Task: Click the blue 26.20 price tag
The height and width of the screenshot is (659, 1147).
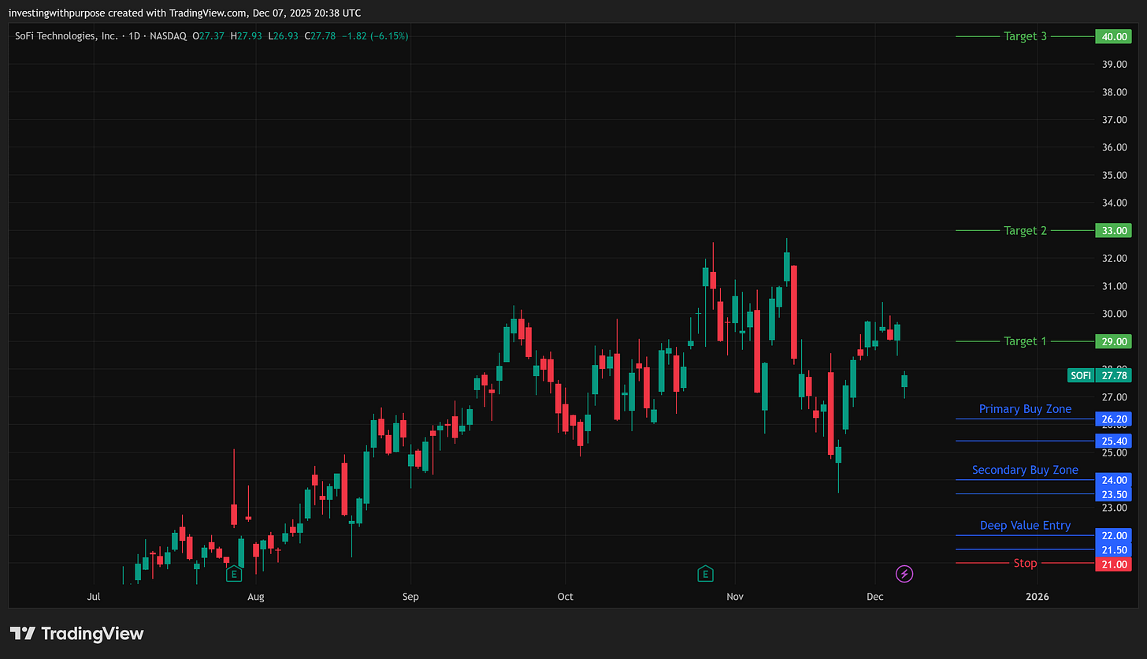Action: click(x=1114, y=419)
